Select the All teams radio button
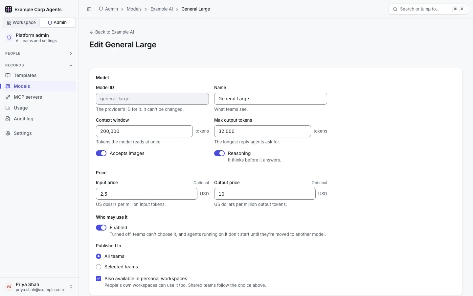The height and width of the screenshot is (296, 473). [x=99, y=256]
